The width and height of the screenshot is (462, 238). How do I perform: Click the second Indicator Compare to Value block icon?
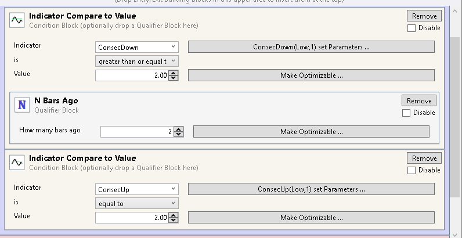[17, 163]
